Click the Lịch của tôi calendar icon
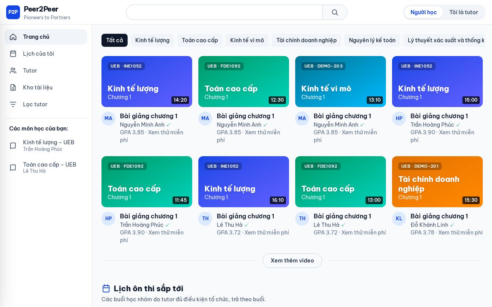 (x=13, y=54)
